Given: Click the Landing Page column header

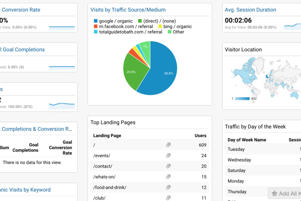Looking at the screenshot, I should [107, 136].
